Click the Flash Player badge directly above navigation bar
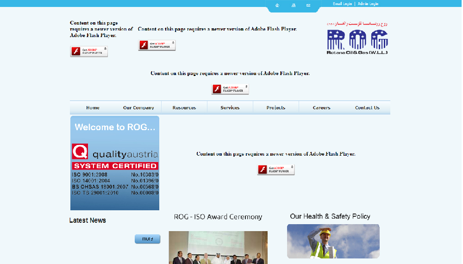This screenshot has height=264, width=463. pyautogui.click(x=230, y=89)
